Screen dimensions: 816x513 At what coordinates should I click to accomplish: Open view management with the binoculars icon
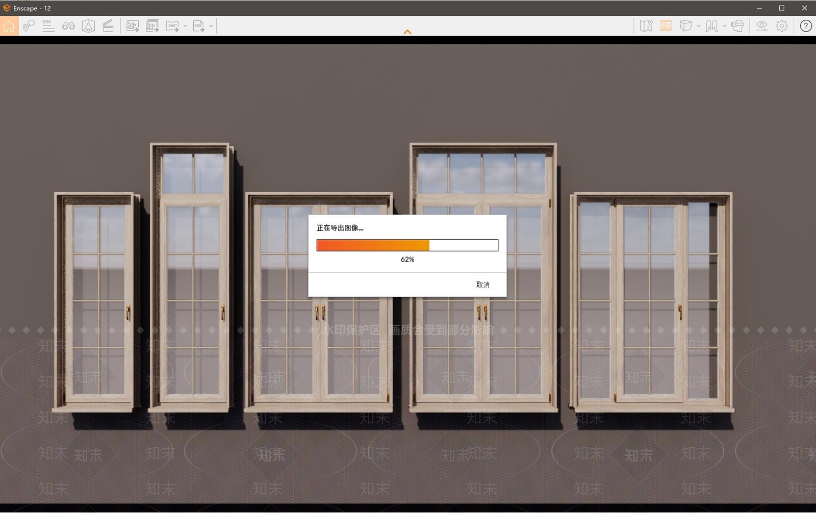68,25
